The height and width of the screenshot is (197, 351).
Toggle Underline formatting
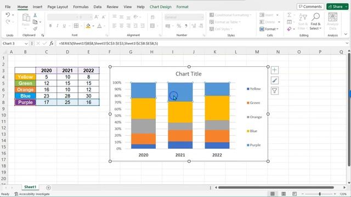click(64, 26)
